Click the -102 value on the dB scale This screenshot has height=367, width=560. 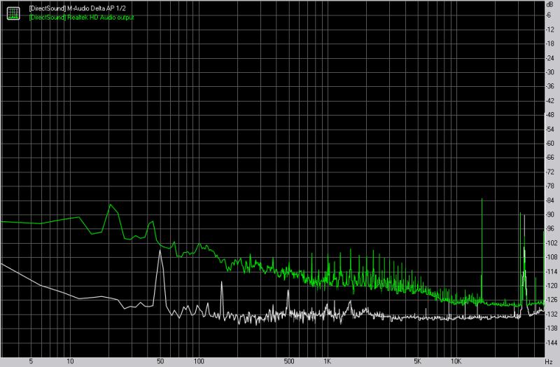click(551, 243)
